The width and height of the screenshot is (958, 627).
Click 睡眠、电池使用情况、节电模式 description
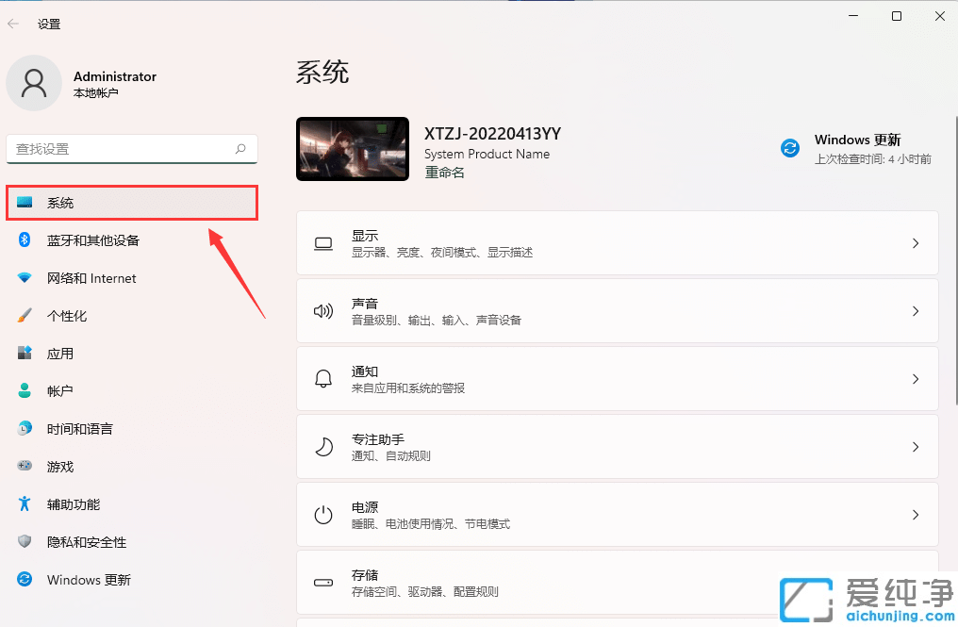point(431,523)
